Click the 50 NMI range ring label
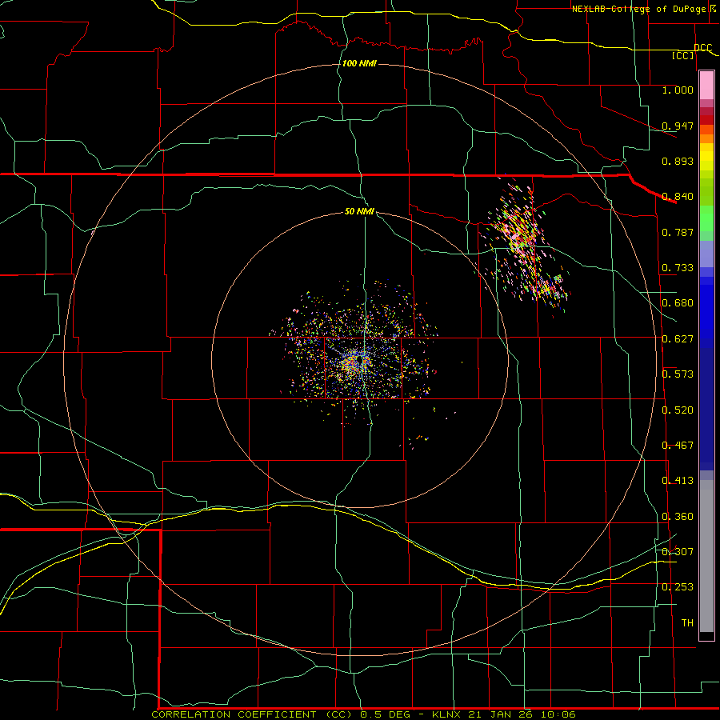 coord(359,211)
